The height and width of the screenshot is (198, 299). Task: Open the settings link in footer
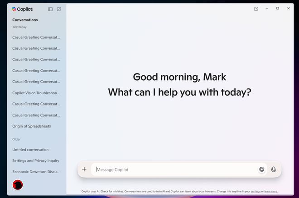256,191
